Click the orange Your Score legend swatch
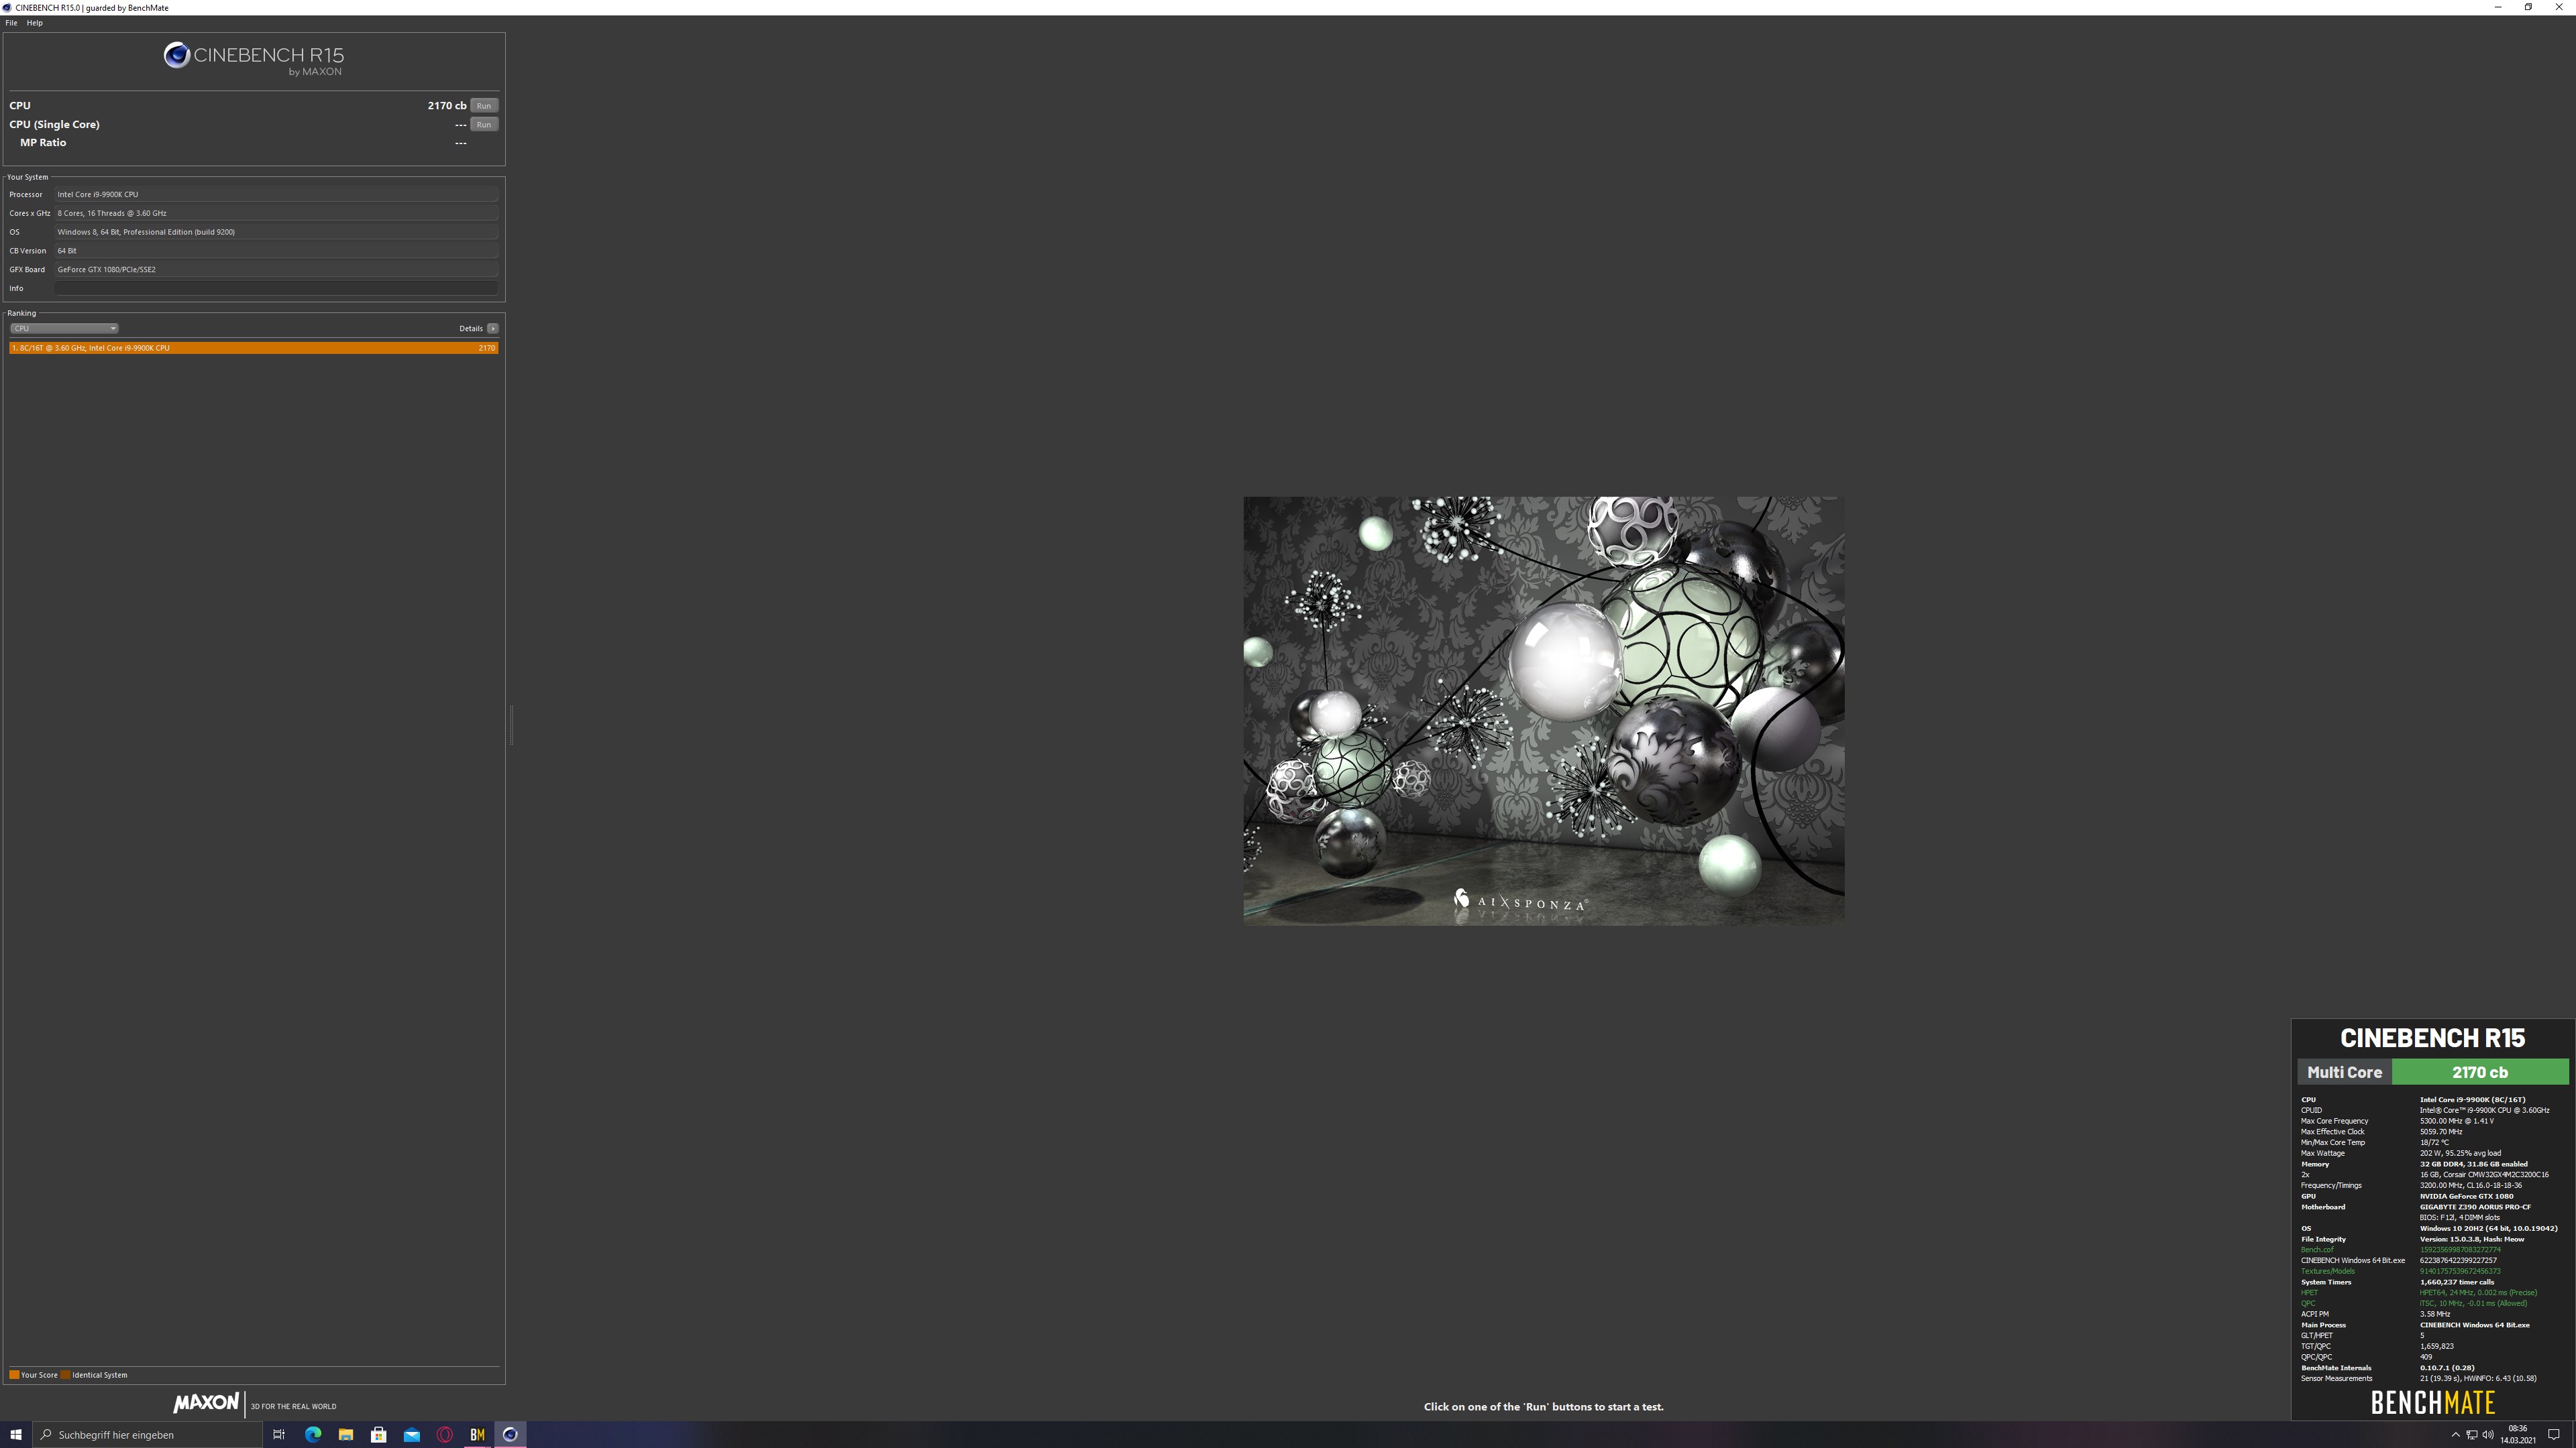The image size is (2576, 1448). point(14,1375)
